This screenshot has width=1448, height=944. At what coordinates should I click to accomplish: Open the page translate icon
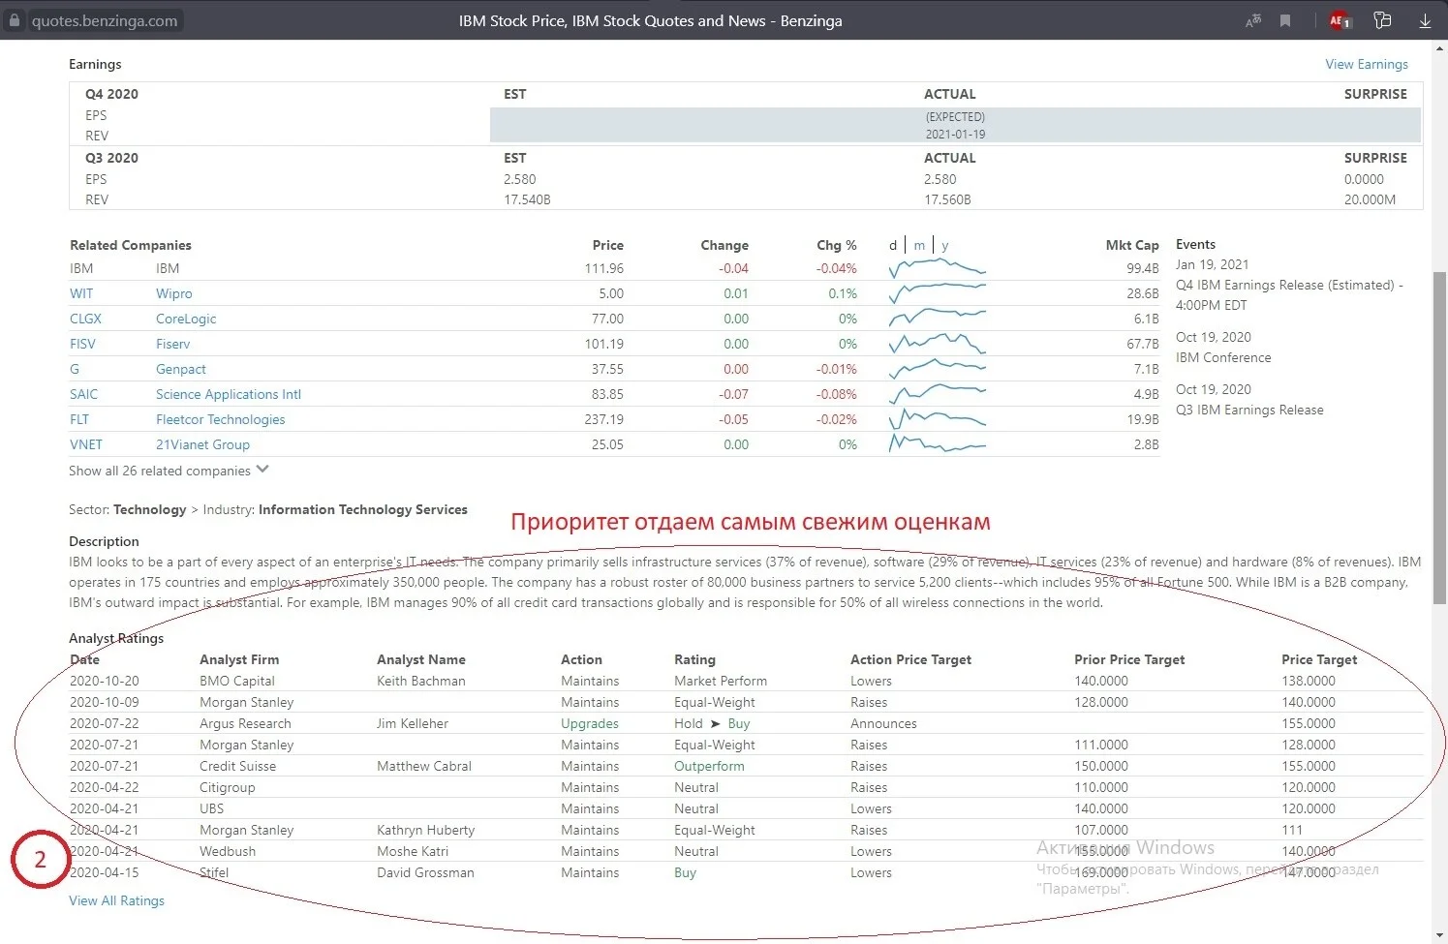(1253, 20)
